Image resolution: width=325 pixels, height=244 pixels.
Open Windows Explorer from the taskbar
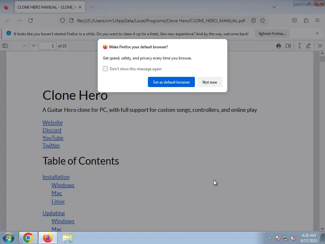click(68, 238)
